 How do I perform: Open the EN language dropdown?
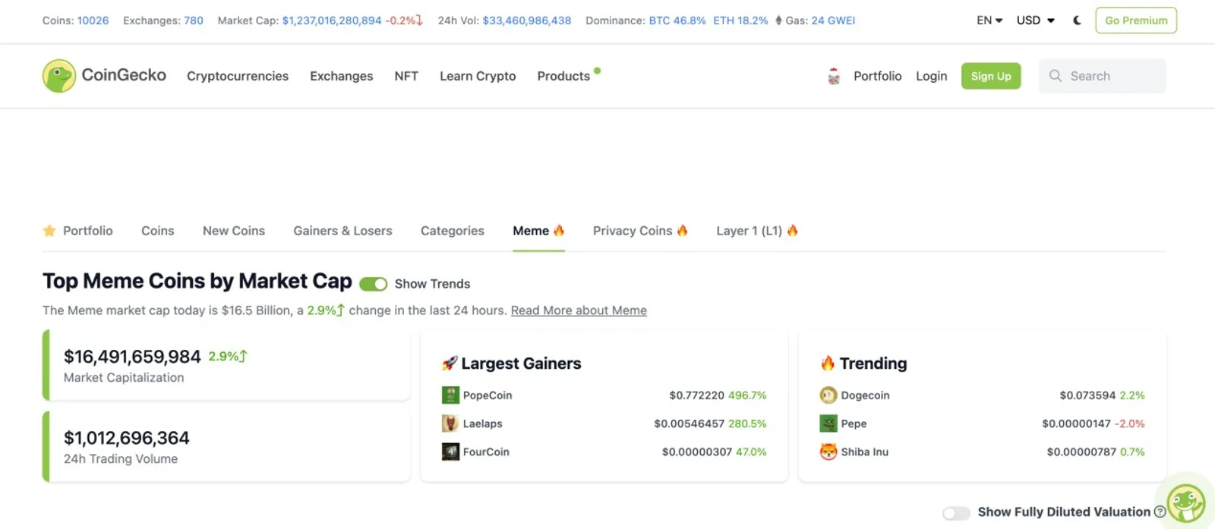click(x=989, y=20)
